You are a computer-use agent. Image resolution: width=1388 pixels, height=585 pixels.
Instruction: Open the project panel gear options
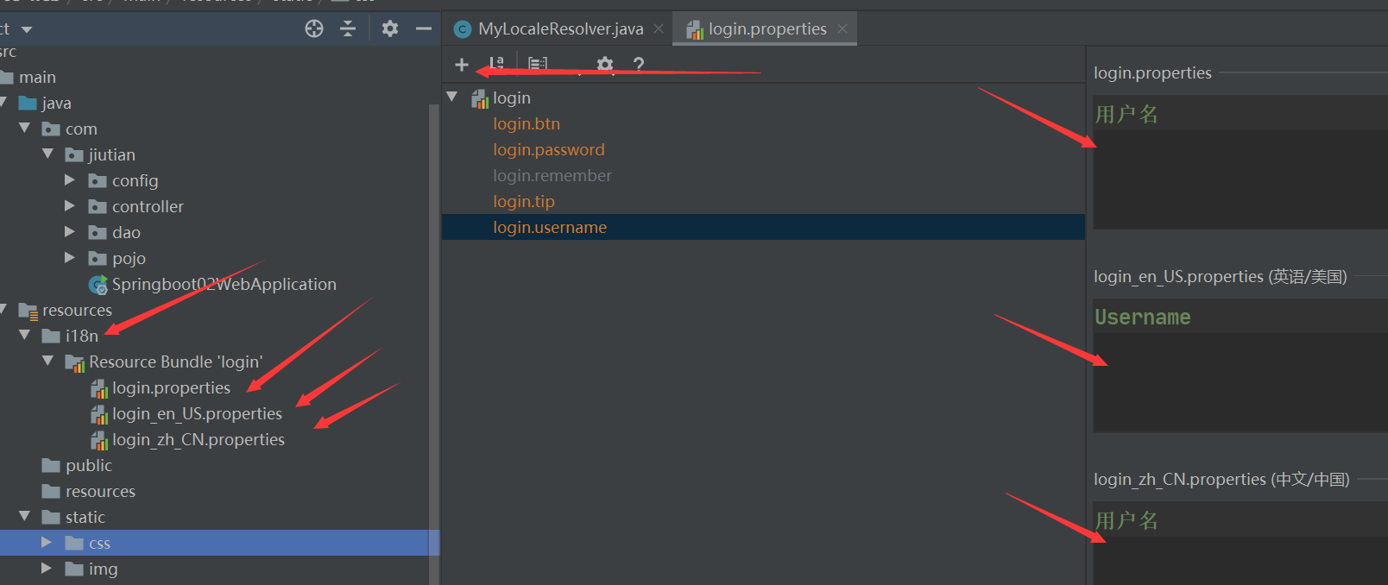(390, 29)
